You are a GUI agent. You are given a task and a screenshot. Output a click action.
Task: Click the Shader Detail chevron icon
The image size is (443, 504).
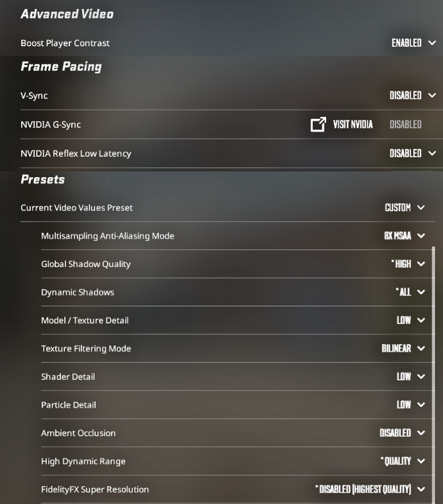click(x=421, y=376)
